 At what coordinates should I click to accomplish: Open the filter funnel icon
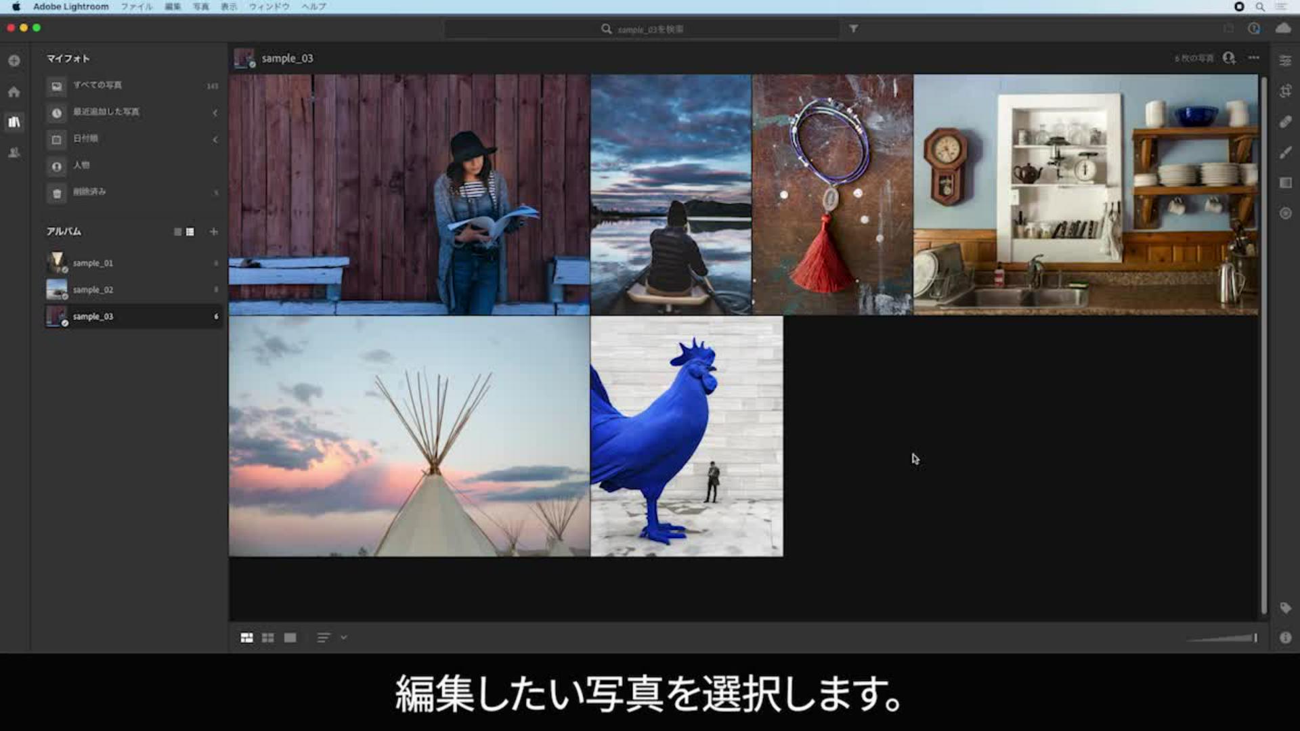point(854,28)
